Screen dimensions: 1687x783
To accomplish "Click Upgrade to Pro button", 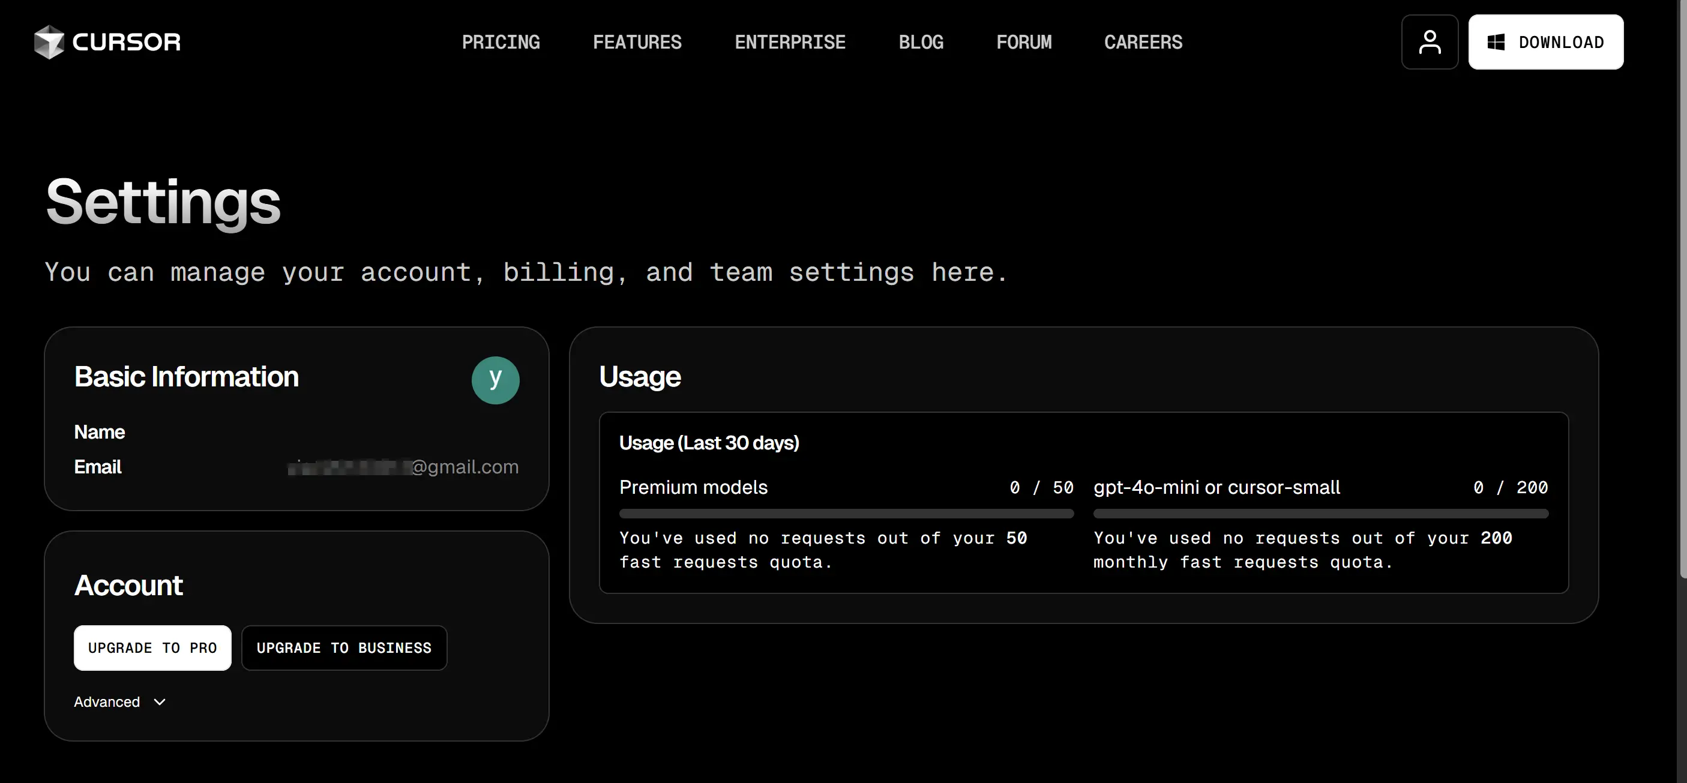I will (152, 647).
